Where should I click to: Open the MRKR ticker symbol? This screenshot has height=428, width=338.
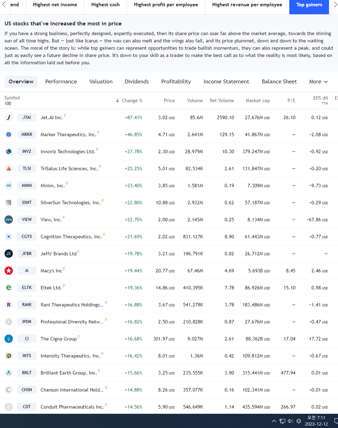[x=27, y=134]
